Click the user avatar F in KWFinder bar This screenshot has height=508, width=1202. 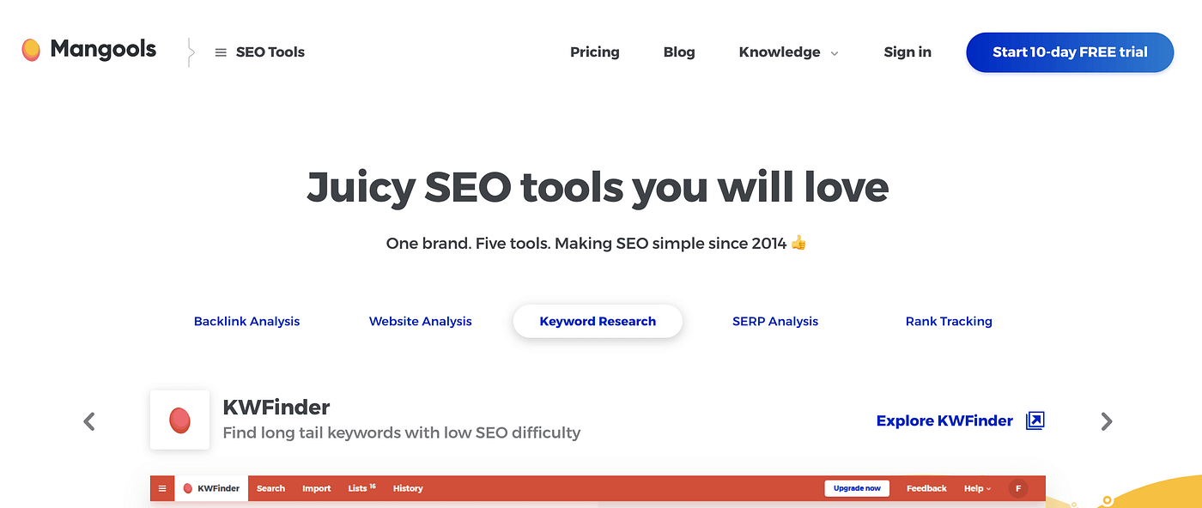1018,488
